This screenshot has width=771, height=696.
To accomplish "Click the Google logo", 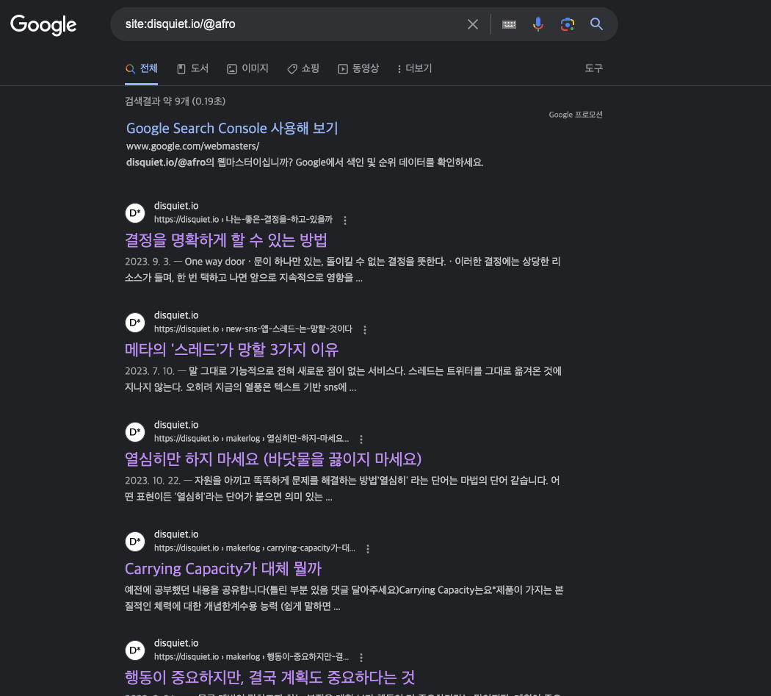I will click(43, 24).
